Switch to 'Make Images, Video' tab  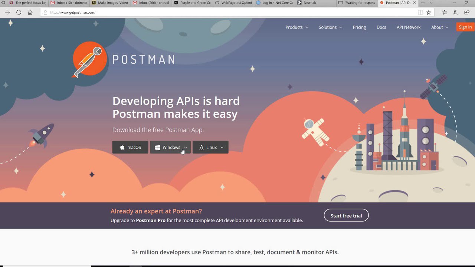tap(111, 3)
